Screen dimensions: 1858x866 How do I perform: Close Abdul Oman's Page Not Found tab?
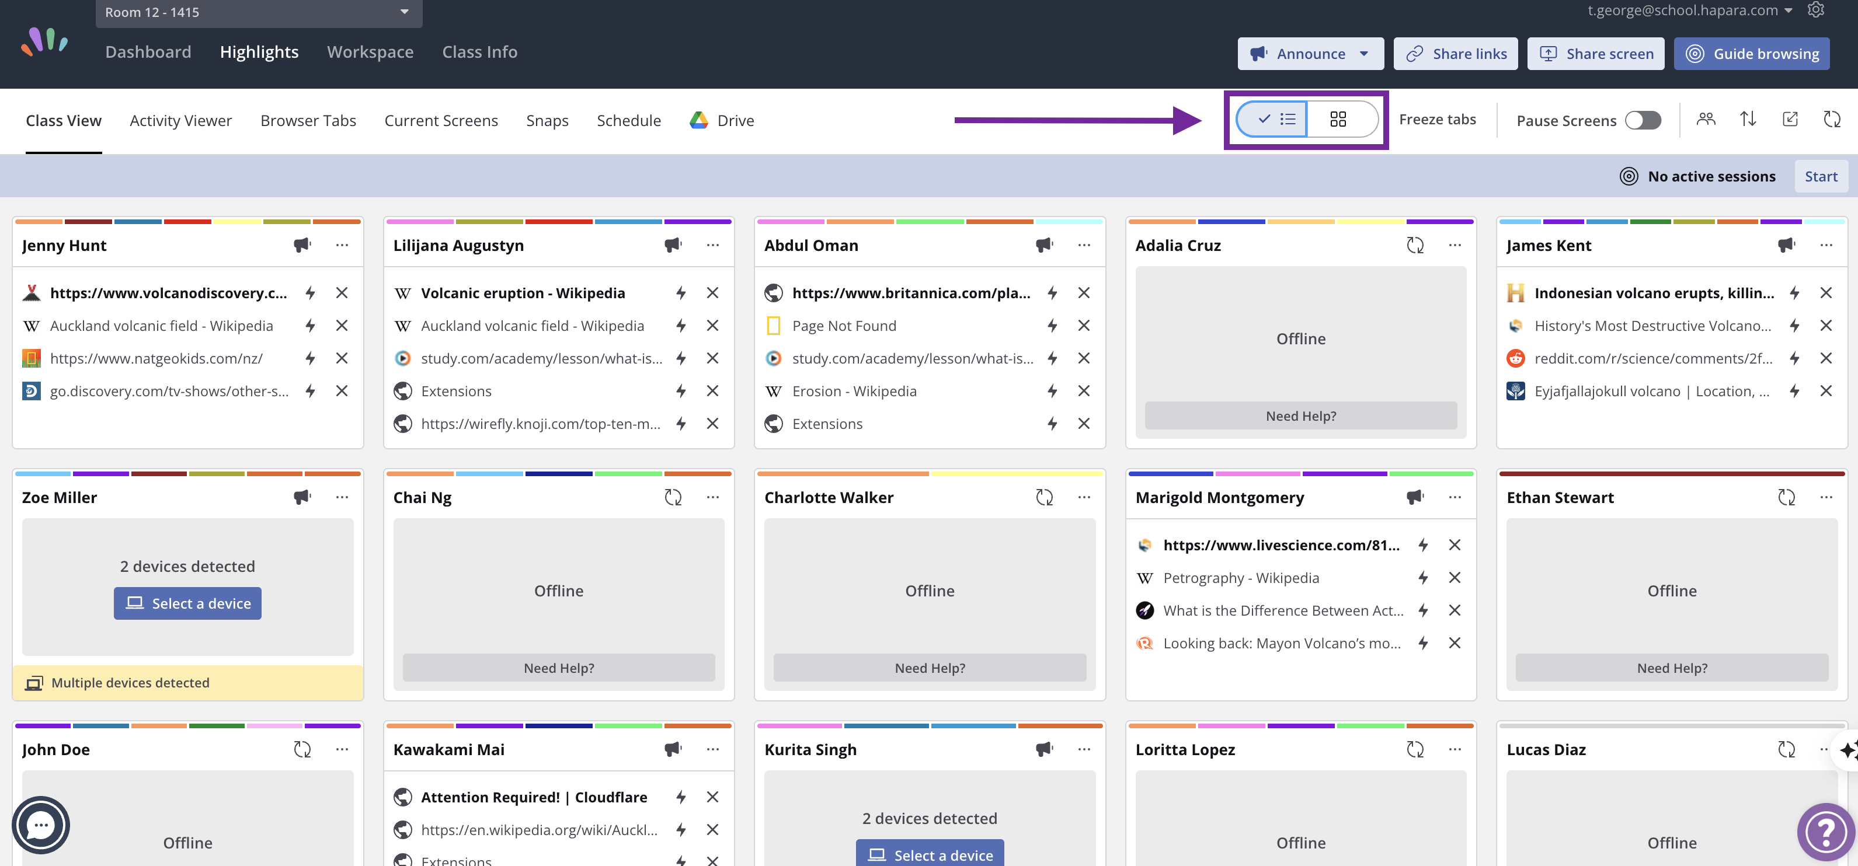(1083, 325)
